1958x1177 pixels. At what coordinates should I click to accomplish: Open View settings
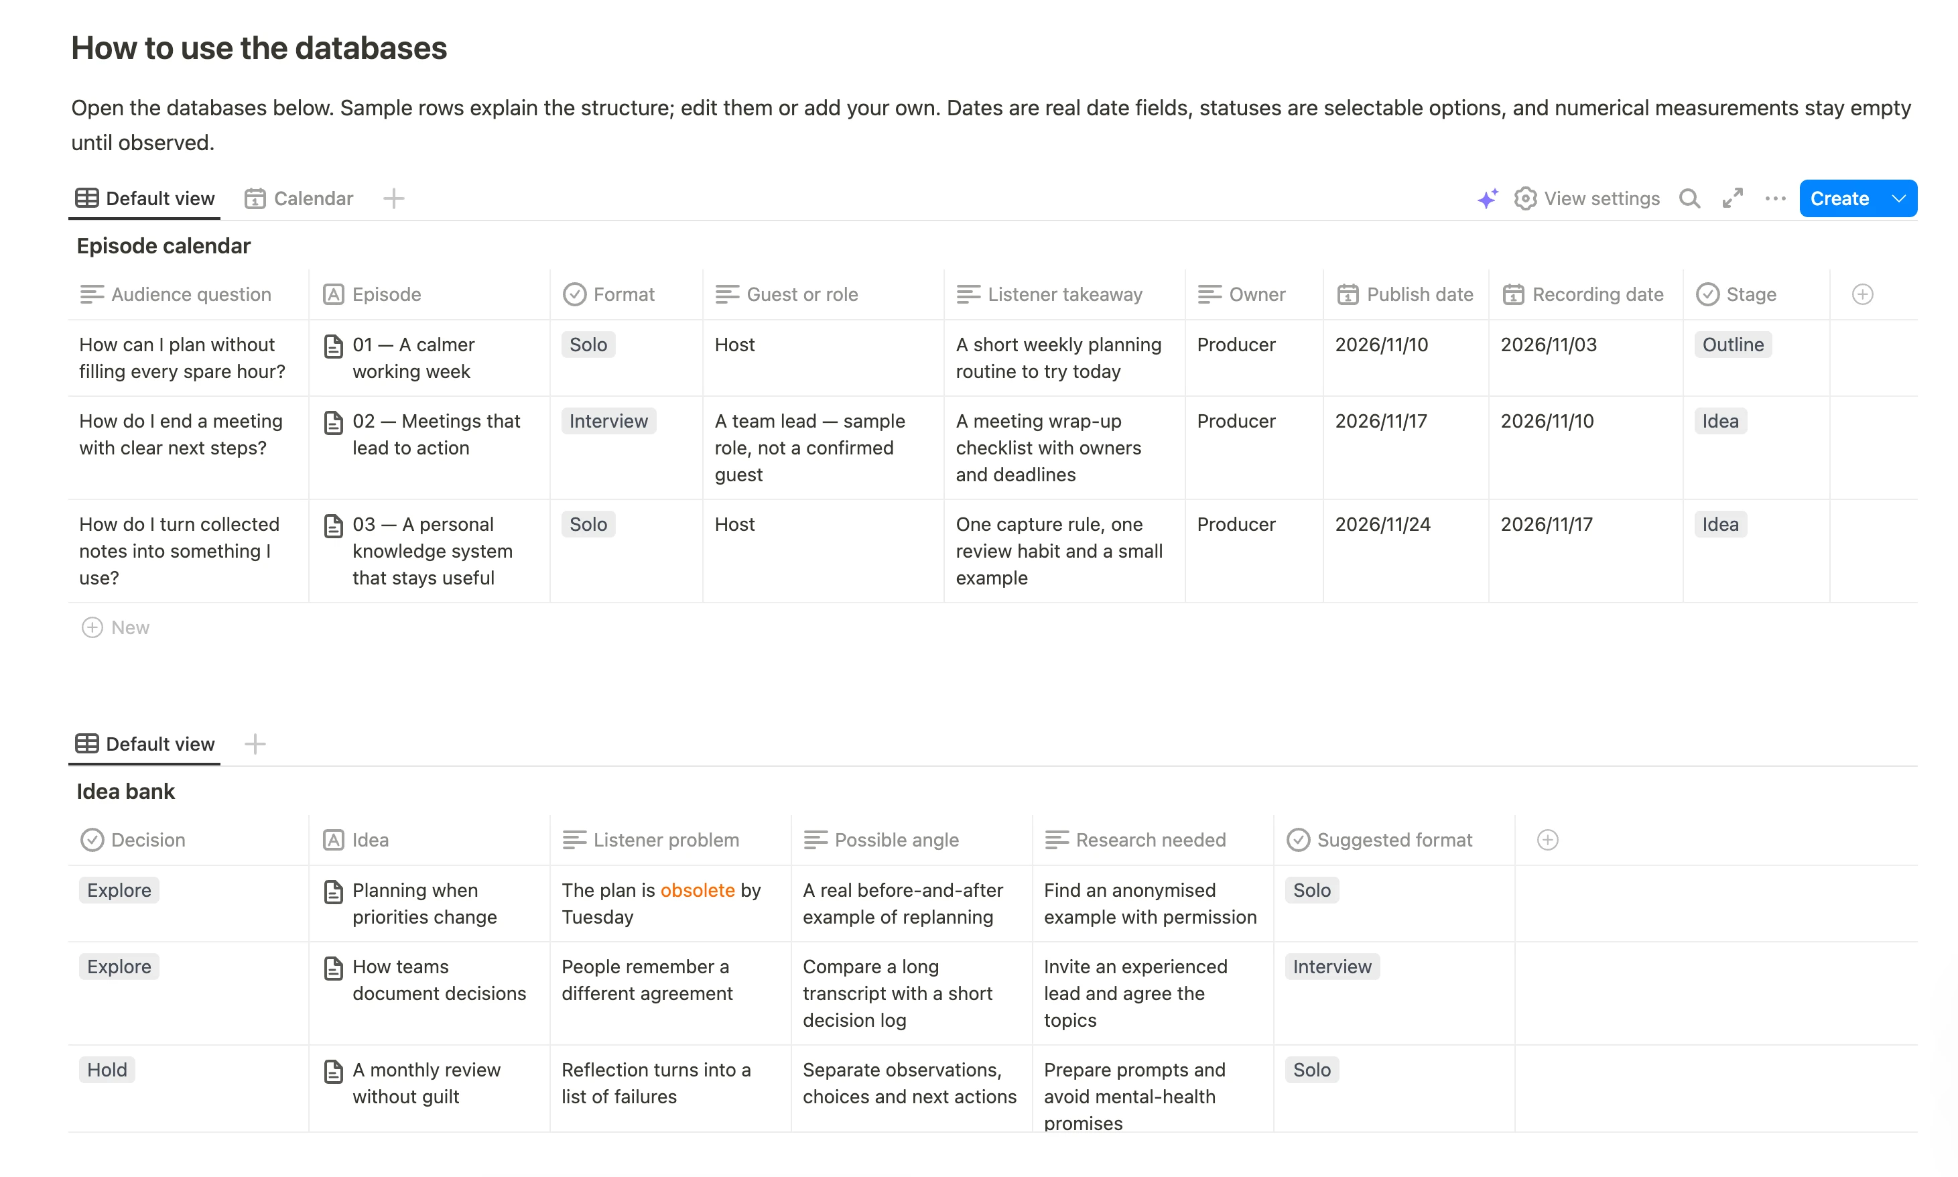1586,198
